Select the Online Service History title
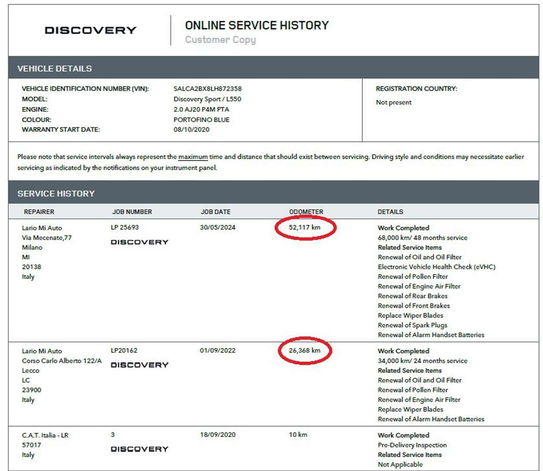 pos(257,25)
